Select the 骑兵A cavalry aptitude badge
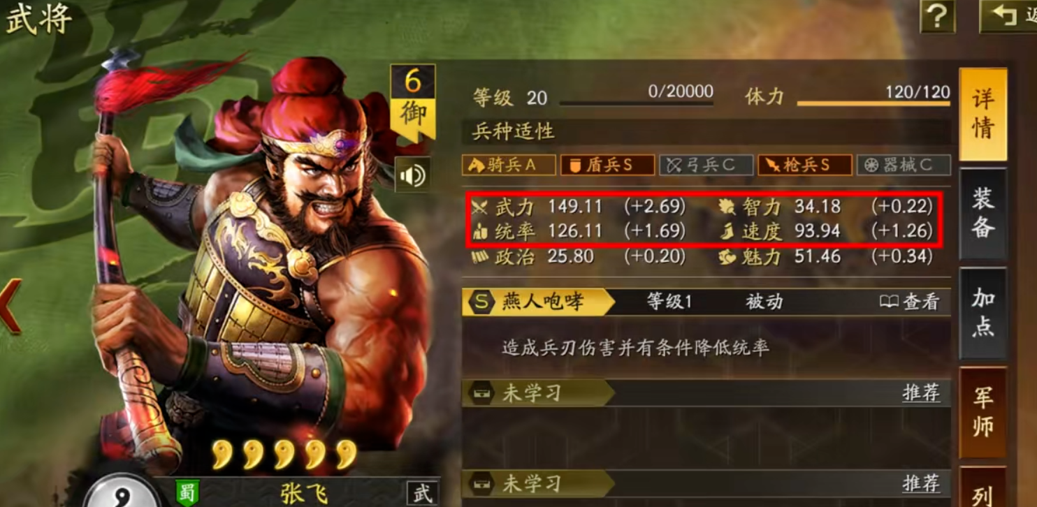The image size is (1037, 507). 509,165
